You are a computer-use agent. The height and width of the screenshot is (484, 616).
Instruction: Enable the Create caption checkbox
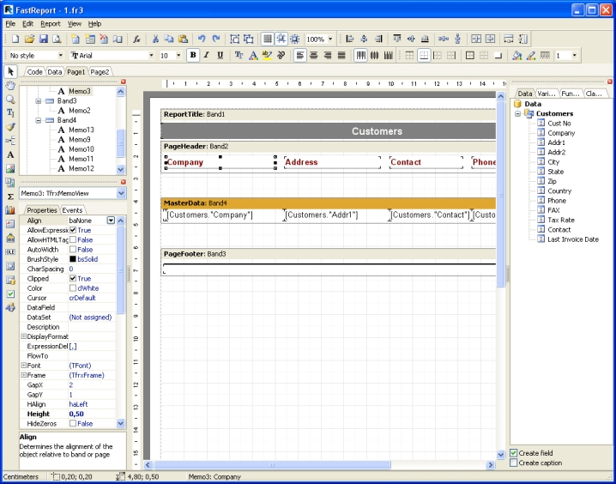pyautogui.click(x=514, y=463)
